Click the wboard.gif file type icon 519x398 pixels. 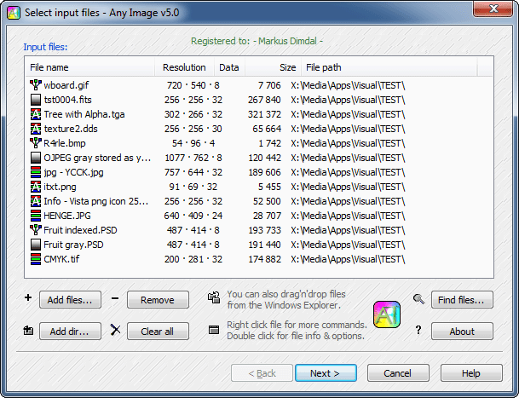36,85
